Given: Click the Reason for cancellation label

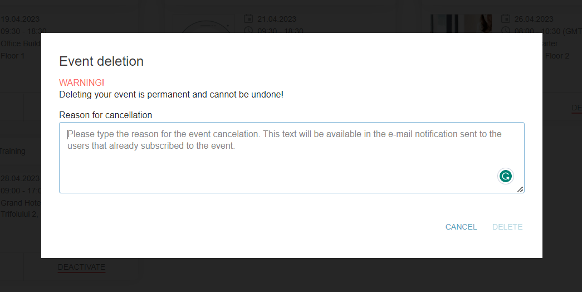Looking at the screenshot, I should click(x=105, y=115).
